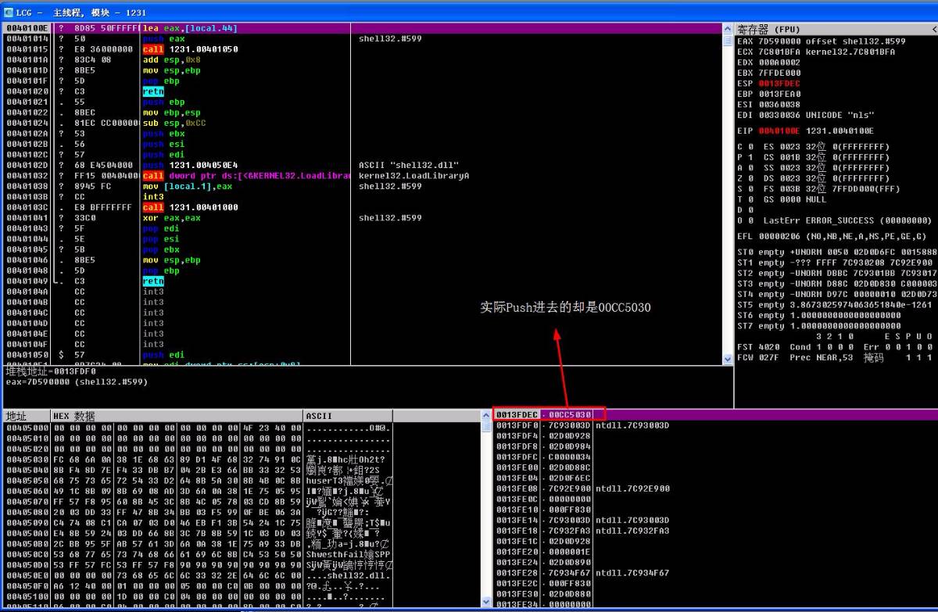938x612 pixels.
Task: Click the LCG debugger icon in the title bar
Action: [x=9, y=13]
